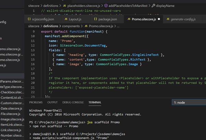Click the braces icon on package.json tab
The image size is (206, 140).
pyautogui.click(x=95, y=19)
